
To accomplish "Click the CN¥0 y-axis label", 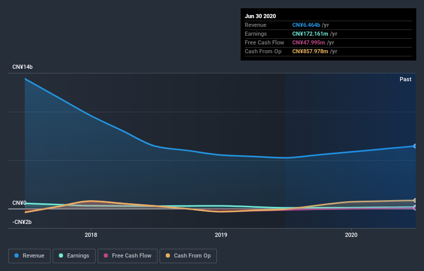I will click(x=20, y=203).
